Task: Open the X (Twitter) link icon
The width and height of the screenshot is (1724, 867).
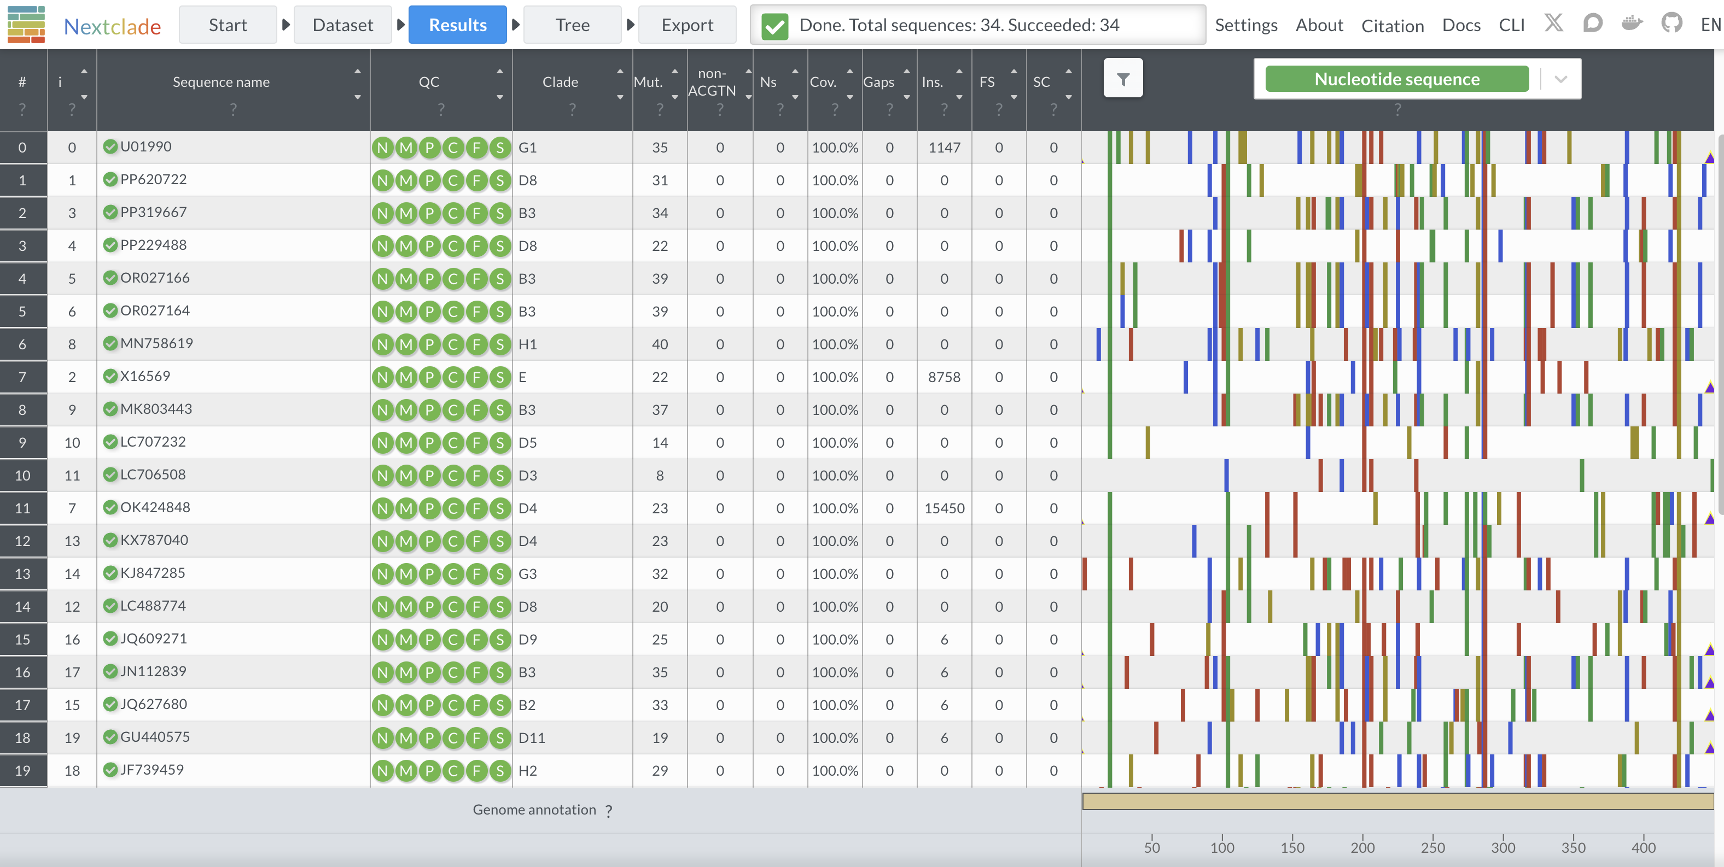Action: coord(1553,24)
